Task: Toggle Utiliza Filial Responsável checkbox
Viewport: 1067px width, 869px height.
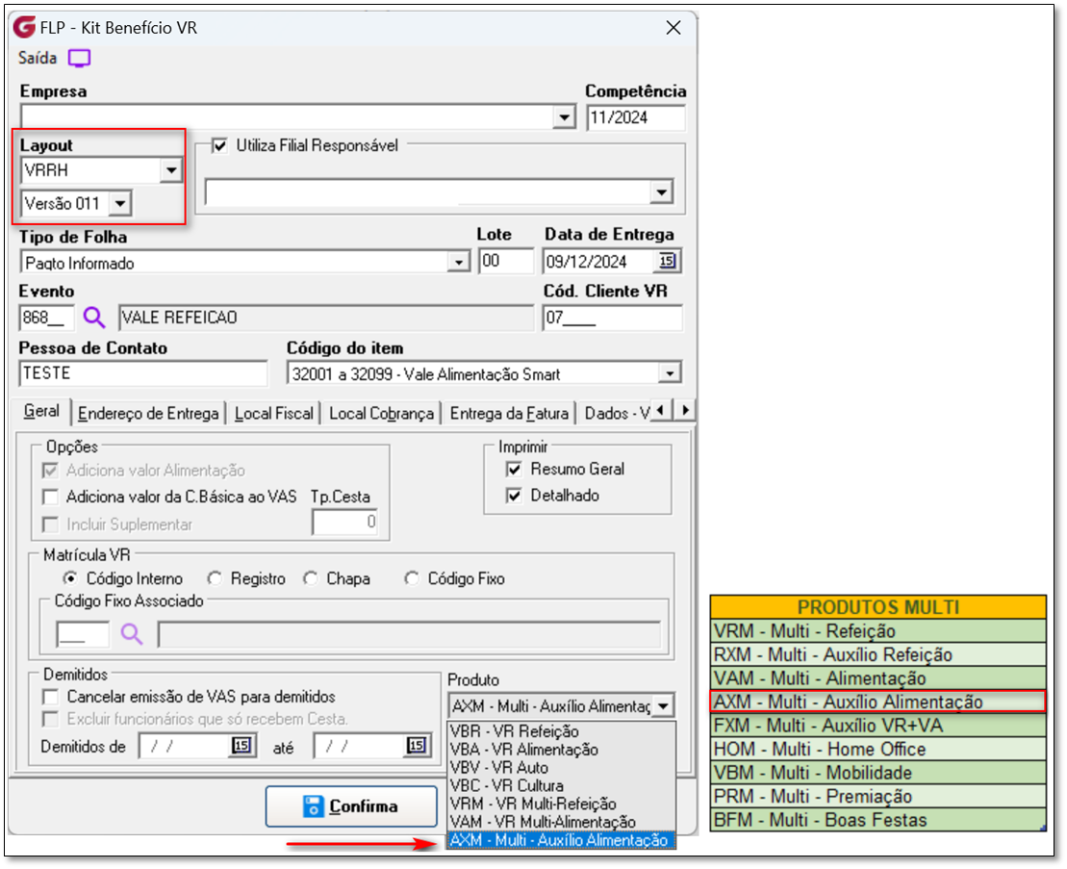Action: [219, 145]
